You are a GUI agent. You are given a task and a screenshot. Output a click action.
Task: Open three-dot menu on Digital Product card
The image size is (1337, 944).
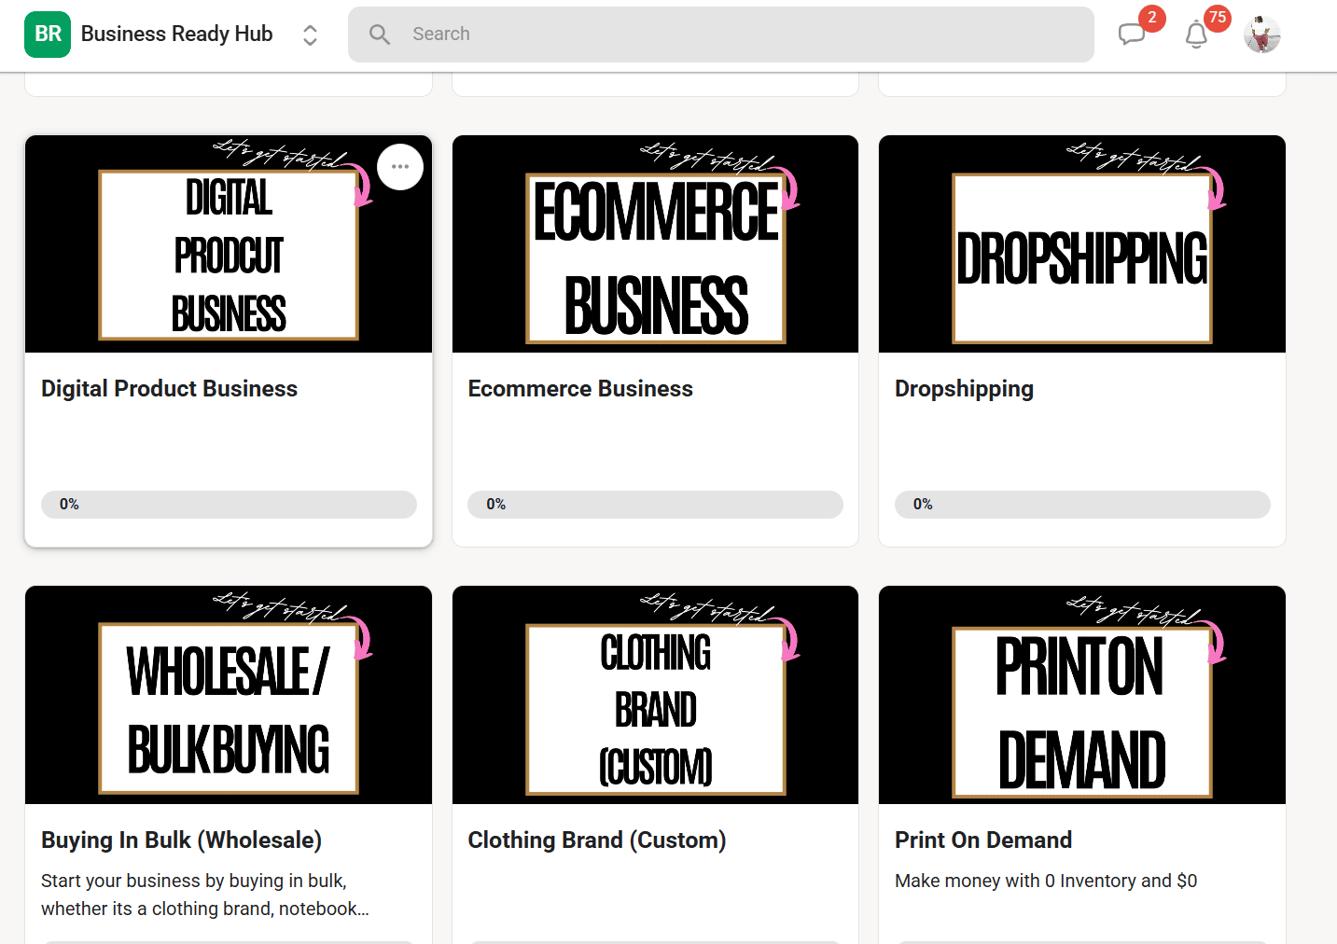(x=400, y=167)
